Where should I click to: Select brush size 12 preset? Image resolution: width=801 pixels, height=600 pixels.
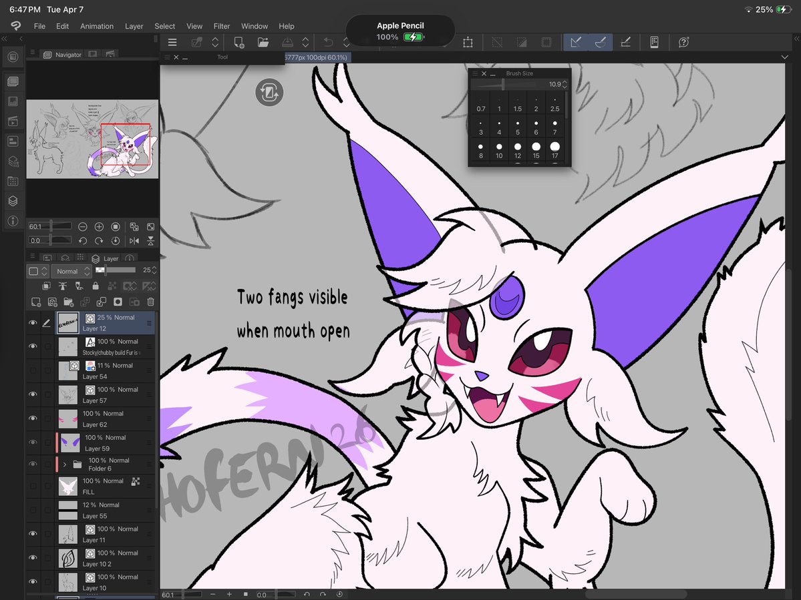(518, 151)
